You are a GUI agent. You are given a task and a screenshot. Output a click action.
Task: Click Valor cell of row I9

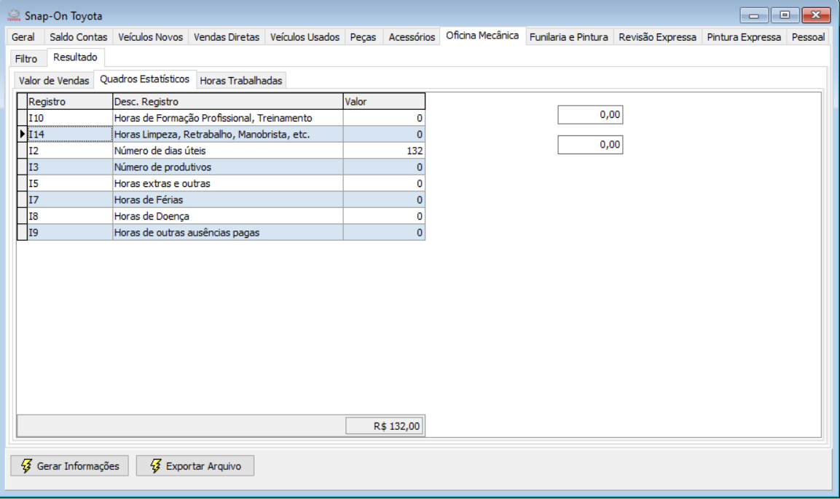tap(384, 233)
